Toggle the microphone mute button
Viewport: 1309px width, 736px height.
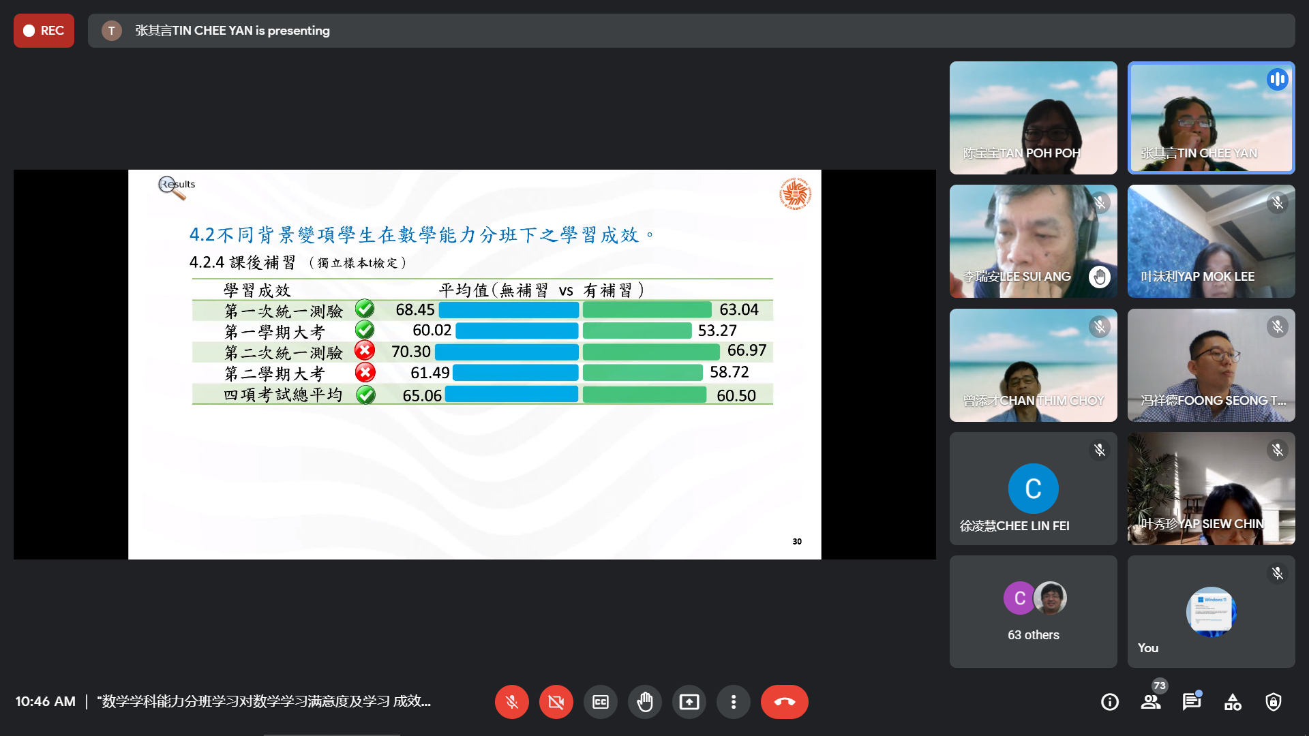tap(512, 702)
